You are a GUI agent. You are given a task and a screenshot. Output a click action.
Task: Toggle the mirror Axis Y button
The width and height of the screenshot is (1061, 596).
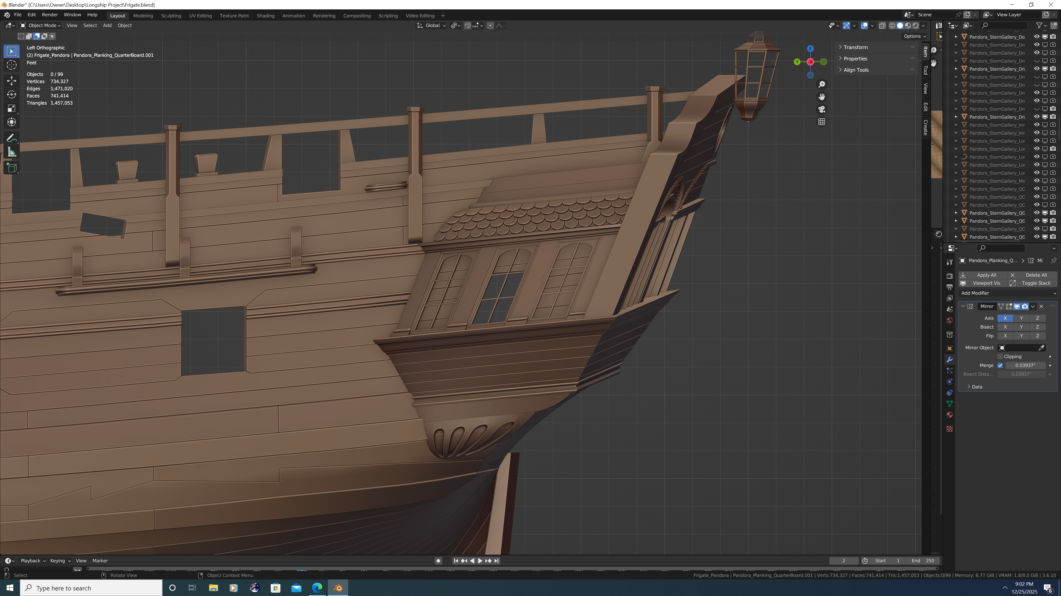[x=1021, y=318]
